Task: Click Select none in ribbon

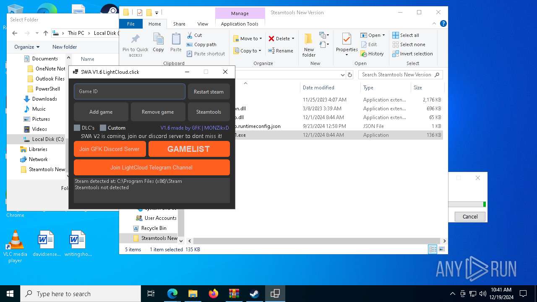Action: 409,44
